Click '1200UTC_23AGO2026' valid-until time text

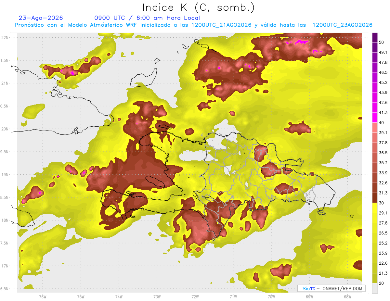pyautogui.click(x=342, y=25)
